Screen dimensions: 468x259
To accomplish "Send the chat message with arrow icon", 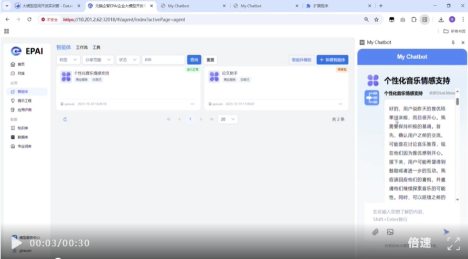I will [446, 232].
